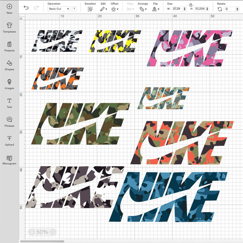
Task: Zoom out with the minus button
Action: click(x=32, y=232)
